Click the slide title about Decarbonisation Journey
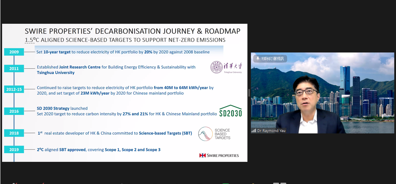The height and width of the screenshot is (184, 396). pyautogui.click(x=132, y=31)
